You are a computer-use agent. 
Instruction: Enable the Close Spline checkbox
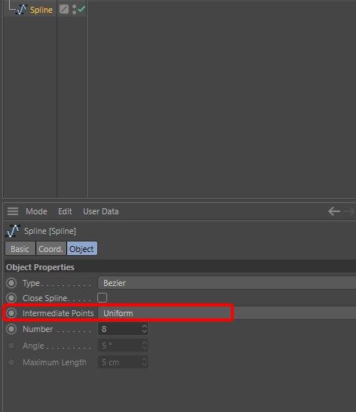(102, 298)
